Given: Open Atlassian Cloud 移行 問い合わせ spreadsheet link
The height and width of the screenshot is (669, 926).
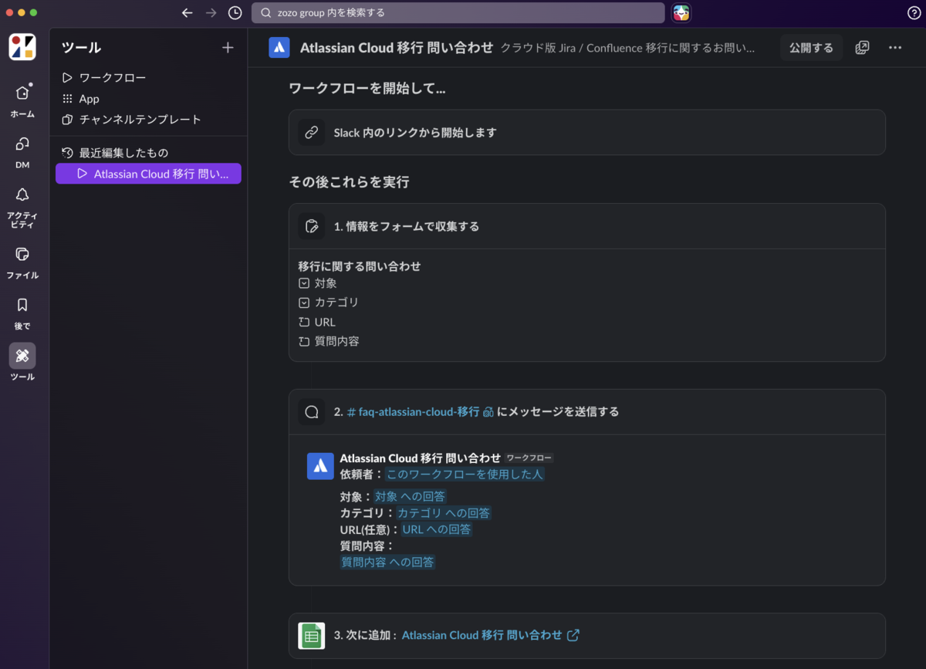Looking at the screenshot, I should coord(482,635).
